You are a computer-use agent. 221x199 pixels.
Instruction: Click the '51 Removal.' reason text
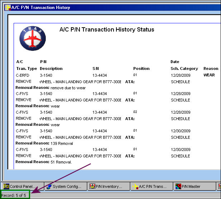point(61,162)
